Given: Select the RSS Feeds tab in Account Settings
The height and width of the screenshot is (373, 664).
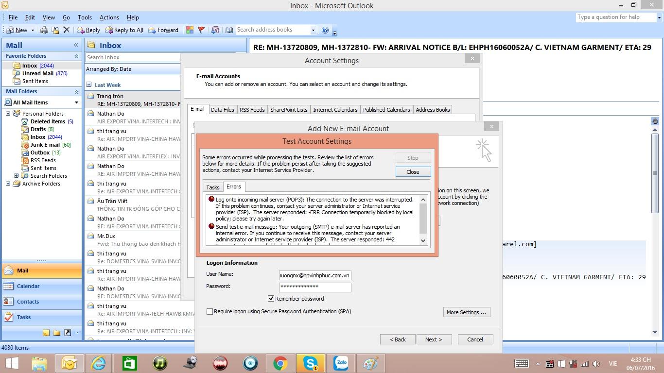Looking at the screenshot, I should point(252,110).
